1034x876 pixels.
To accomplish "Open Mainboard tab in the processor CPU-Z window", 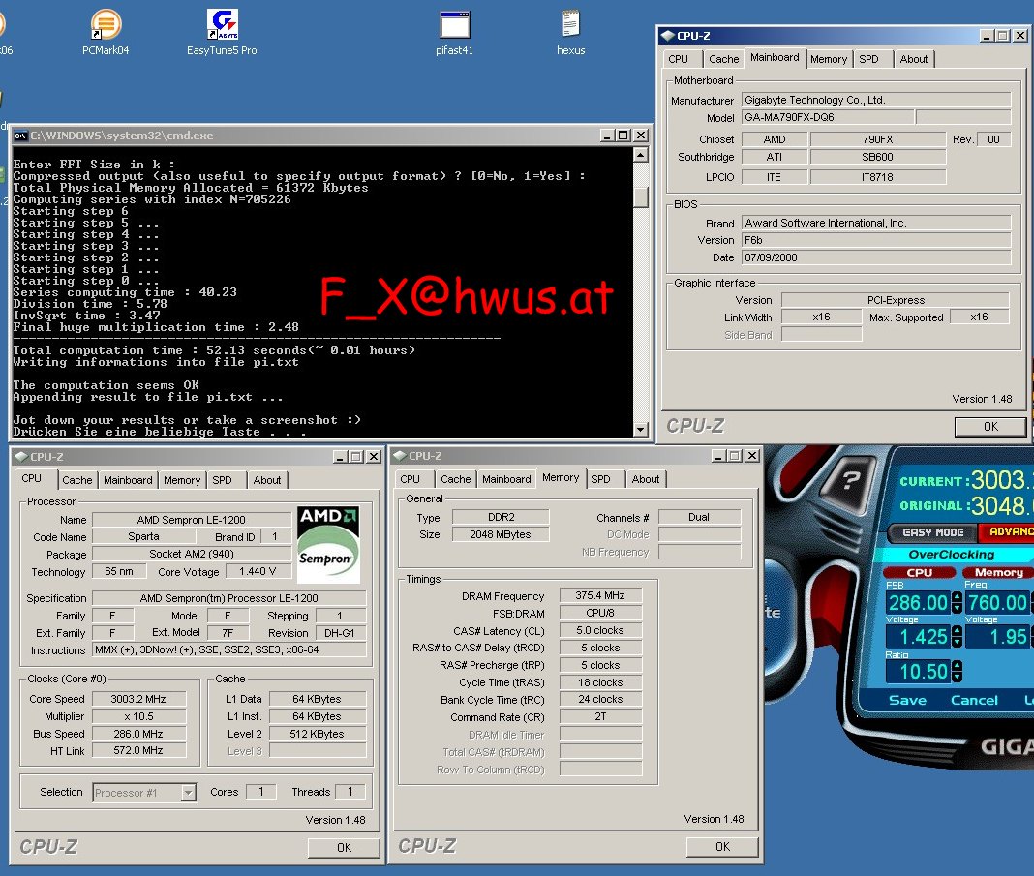I will [x=128, y=480].
